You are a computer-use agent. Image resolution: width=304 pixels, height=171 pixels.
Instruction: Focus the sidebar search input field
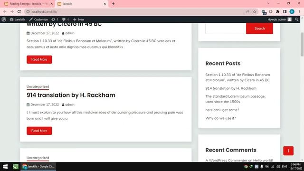pos(226,28)
